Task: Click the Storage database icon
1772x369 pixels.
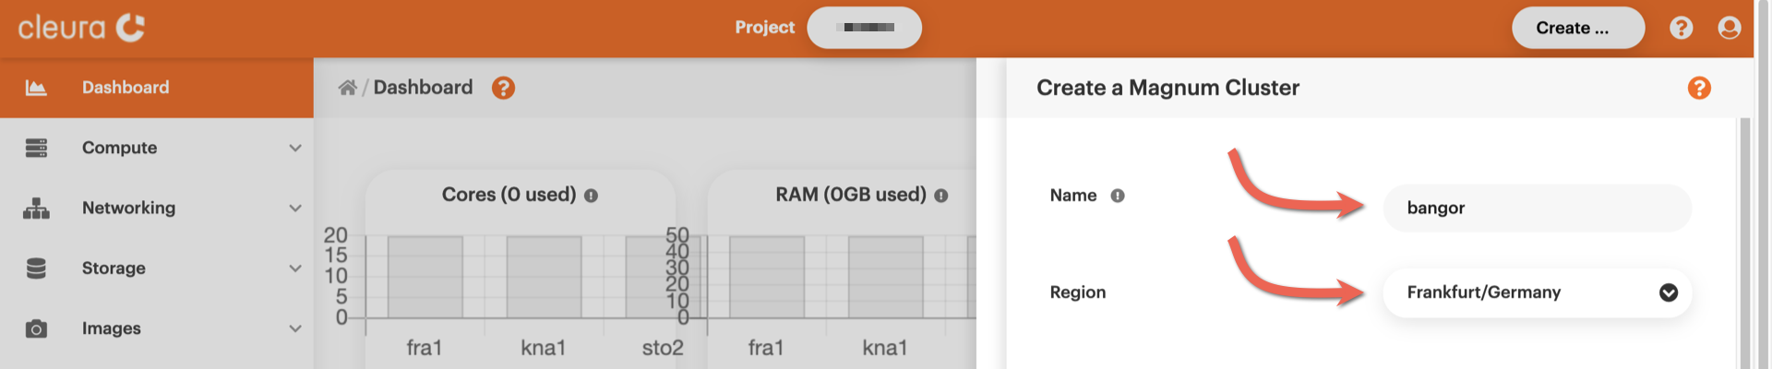Action: pos(36,268)
